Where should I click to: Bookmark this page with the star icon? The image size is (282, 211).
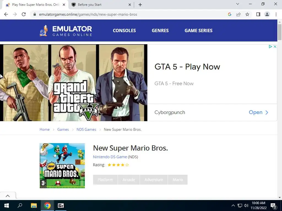coord(247,14)
